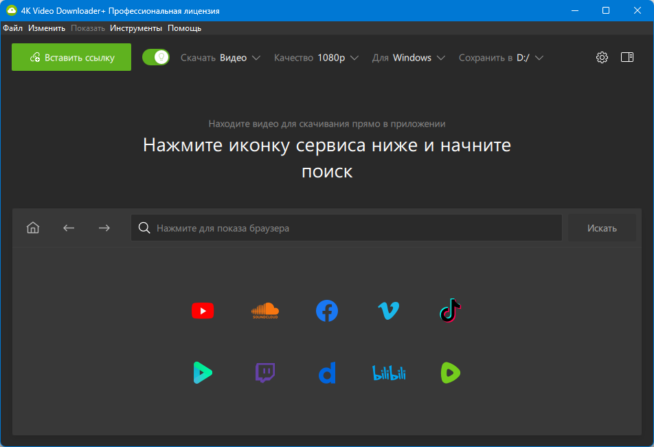Viewport: 654px width, 447px height.
Task: Open TikTok service icon
Action: coord(451,311)
